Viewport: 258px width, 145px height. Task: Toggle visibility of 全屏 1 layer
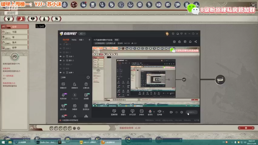61,72
